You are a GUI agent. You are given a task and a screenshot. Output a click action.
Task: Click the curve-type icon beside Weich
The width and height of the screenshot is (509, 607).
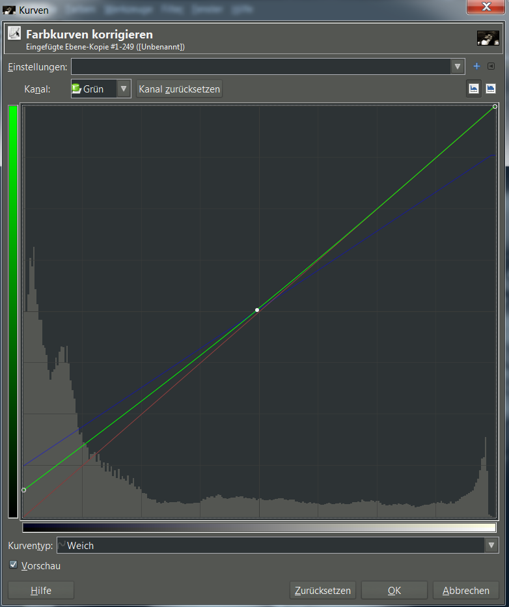(62, 545)
